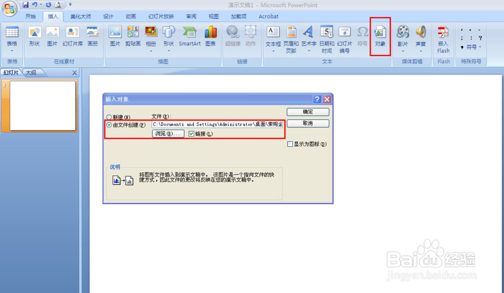Switch to the 开始 ribbon tab

coord(31,16)
